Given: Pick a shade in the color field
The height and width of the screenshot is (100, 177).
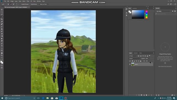Looking at the screenshot, I should (x=138, y=14).
